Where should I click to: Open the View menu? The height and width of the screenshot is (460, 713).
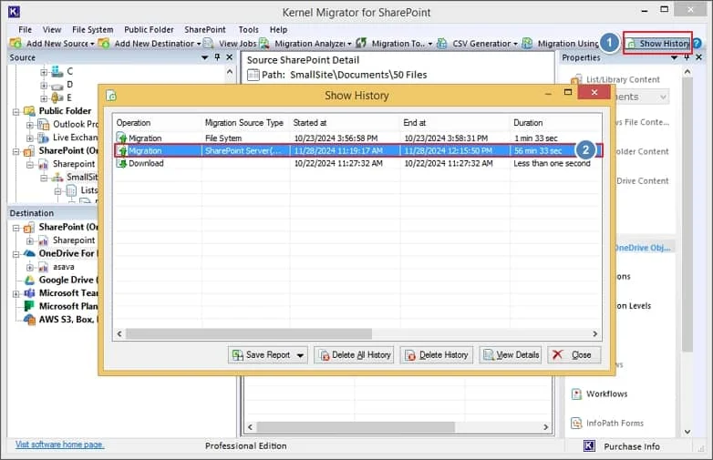(52, 29)
